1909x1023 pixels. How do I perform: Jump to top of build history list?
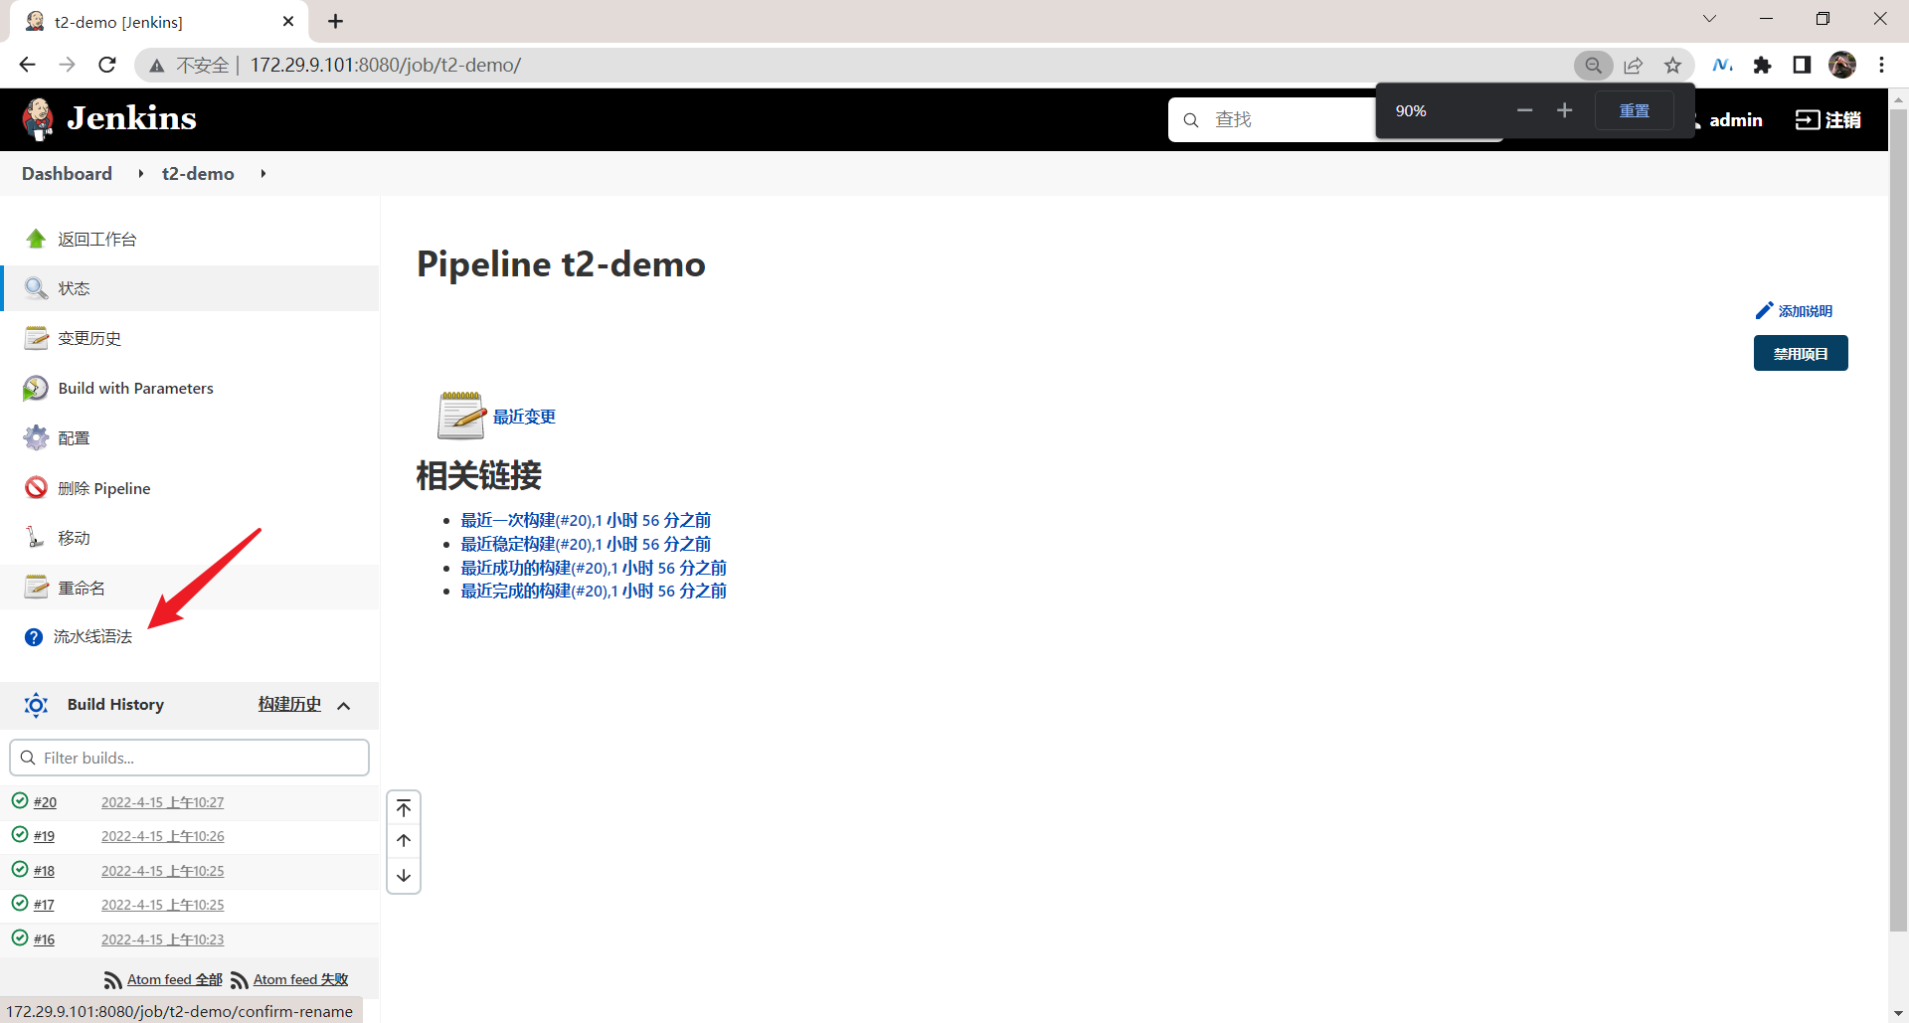point(404,807)
